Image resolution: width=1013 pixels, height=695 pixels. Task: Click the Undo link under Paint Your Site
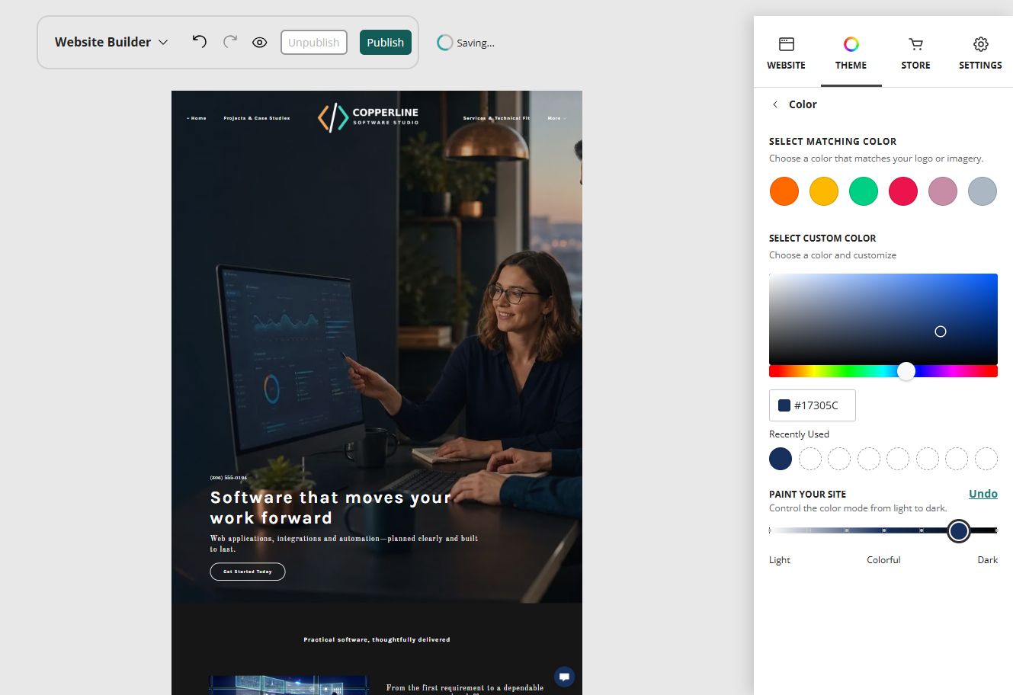coord(983,494)
